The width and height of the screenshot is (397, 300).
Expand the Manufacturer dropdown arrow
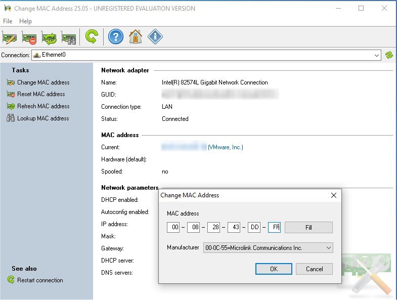(329, 248)
